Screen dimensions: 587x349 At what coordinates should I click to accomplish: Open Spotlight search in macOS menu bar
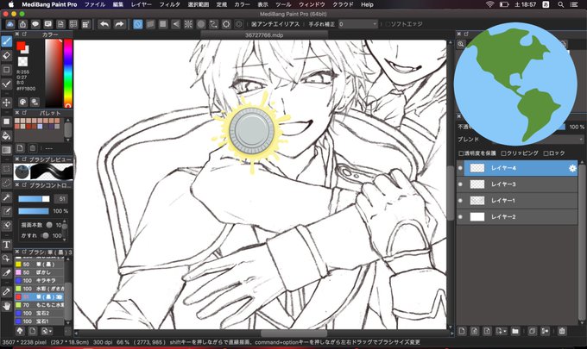[x=560, y=4]
